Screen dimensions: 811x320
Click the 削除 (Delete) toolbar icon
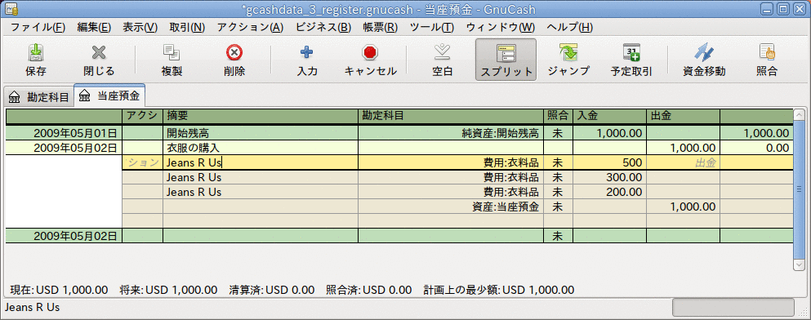234,53
